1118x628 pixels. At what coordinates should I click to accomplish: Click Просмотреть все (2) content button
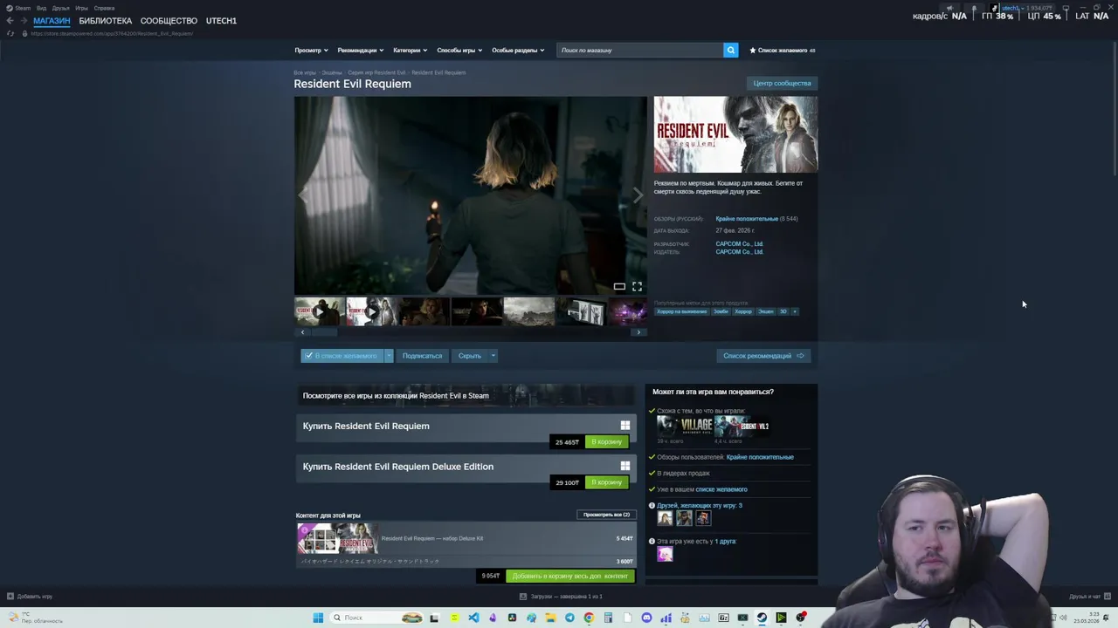[606, 515]
